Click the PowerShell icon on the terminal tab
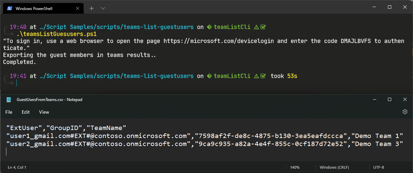The width and height of the screenshot is (413, 173). (x=10, y=8)
